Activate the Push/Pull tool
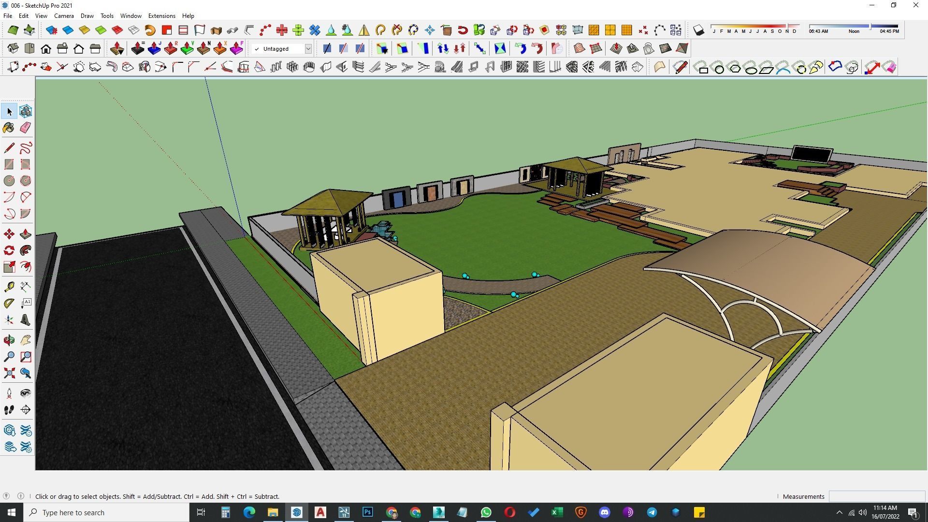 coord(26,234)
